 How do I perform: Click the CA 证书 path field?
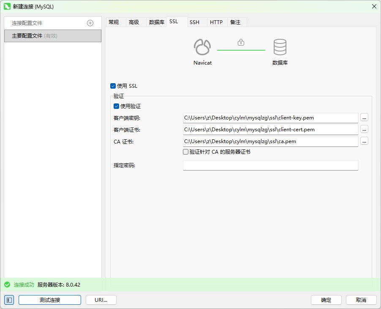[x=270, y=141]
